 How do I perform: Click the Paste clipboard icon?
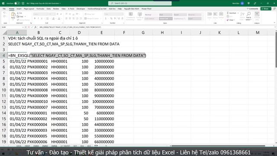13,15
